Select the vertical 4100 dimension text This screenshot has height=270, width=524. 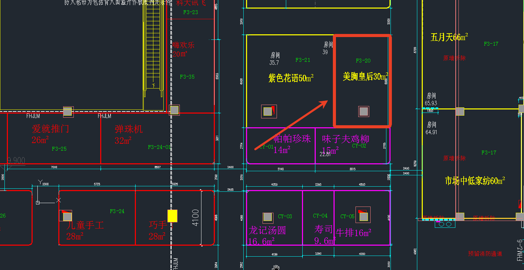coord(196,217)
